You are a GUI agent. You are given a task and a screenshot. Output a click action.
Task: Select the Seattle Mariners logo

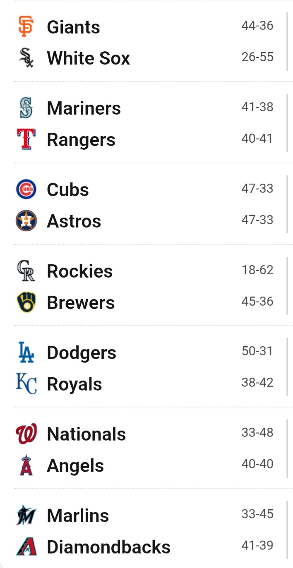point(26,108)
